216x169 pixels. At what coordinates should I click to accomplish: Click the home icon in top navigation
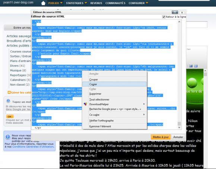(x=43, y=3)
